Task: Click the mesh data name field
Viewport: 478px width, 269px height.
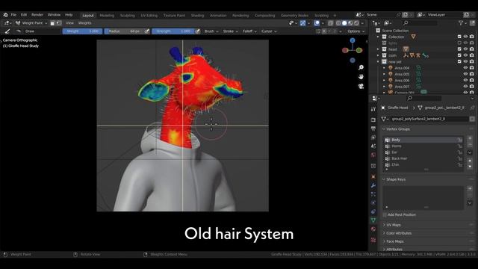Action: pyautogui.click(x=429, y=119)
